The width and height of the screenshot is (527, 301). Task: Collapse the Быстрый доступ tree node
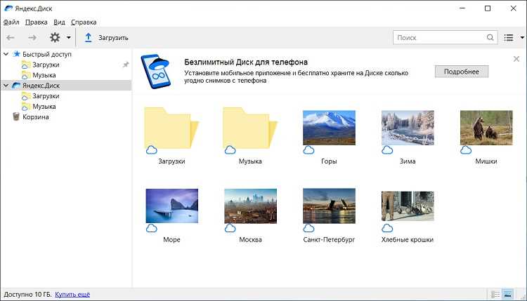[6, 54]
